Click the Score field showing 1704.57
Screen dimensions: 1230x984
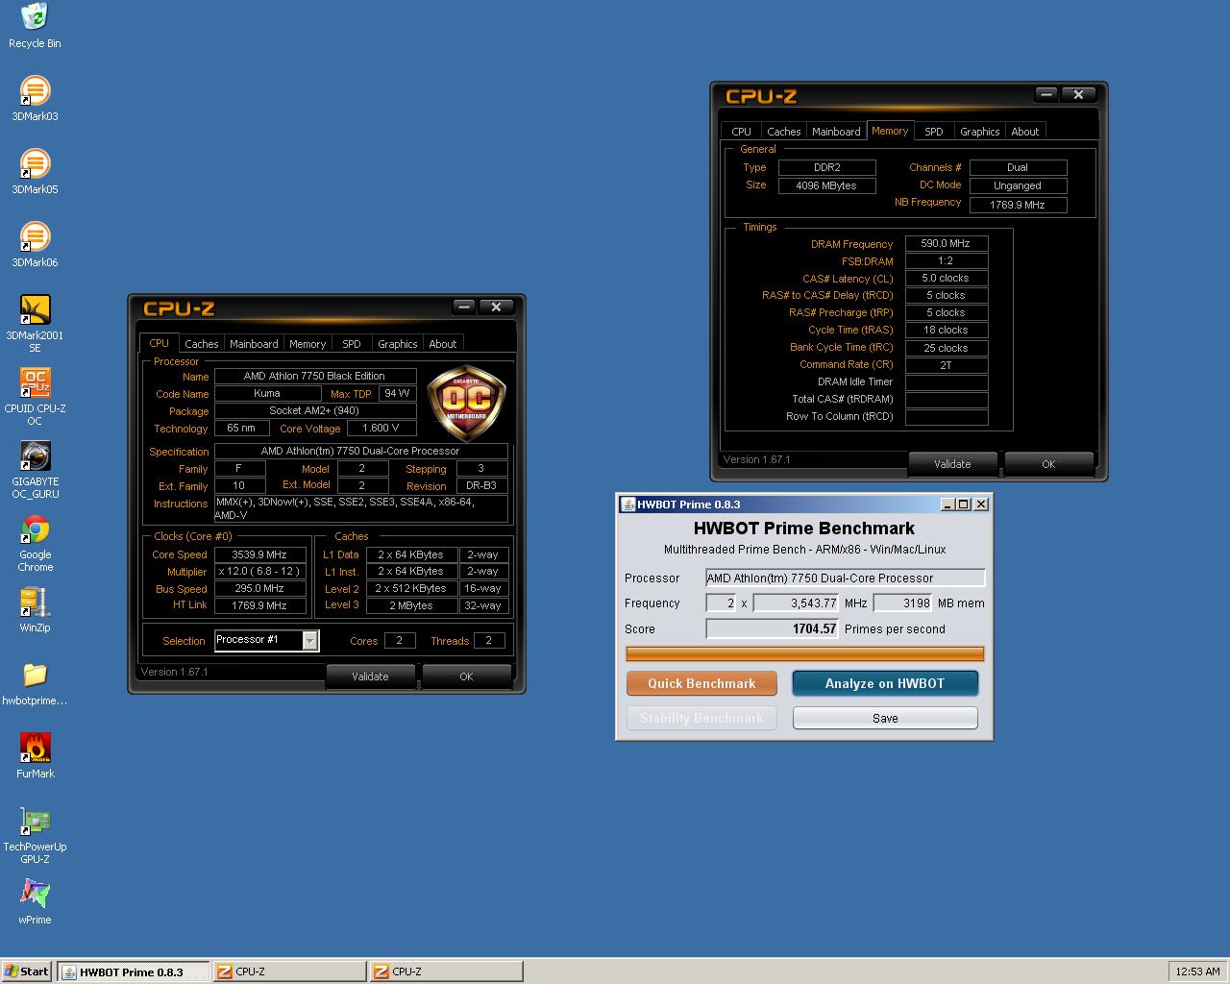773,628
